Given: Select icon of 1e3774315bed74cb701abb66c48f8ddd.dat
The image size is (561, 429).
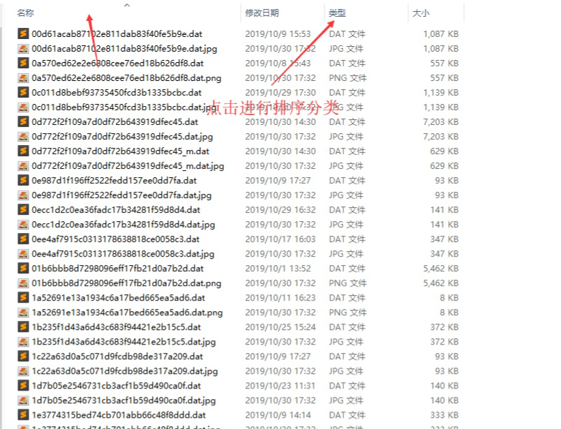Looking at the screenshot, I should point(23,415).
